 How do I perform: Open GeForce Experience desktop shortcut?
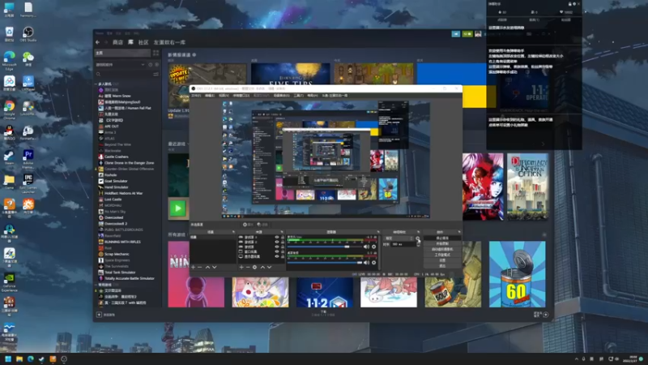tap(9, 282)
